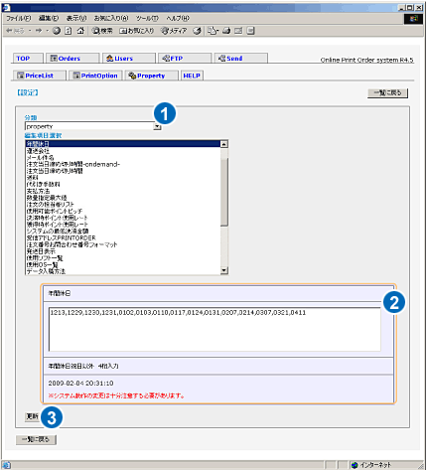Image resolution: width=427 pixels, height=470 pixels.
Task: Click the Refresh page toolbar icon
Action: pyautogui.click(x=69, y=31)
